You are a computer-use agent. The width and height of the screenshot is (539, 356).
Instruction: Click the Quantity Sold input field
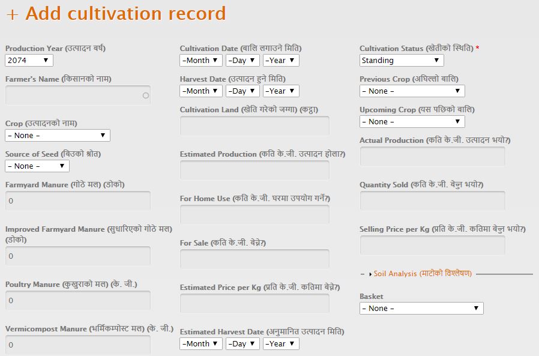432,201
